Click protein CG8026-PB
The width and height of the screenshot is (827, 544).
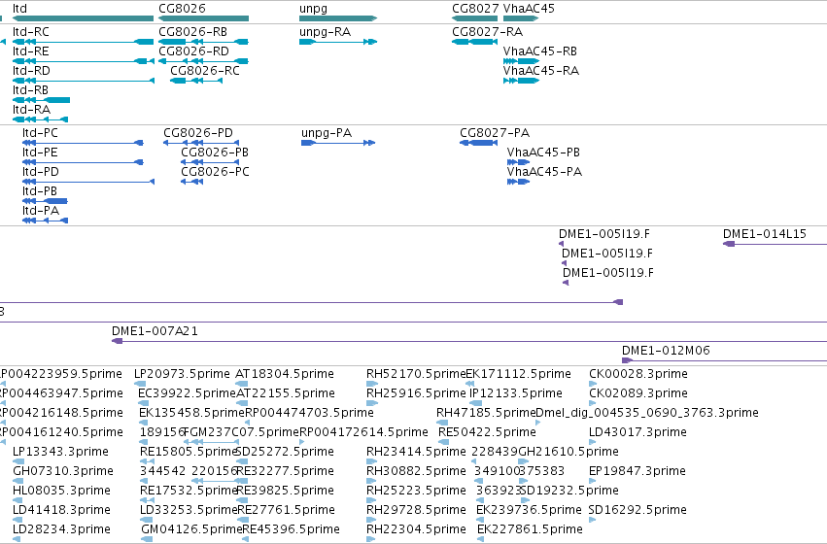coord(215,153)
